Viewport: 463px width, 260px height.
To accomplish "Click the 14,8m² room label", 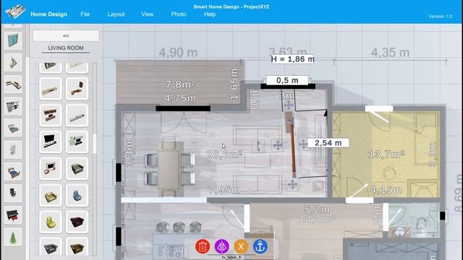I will tap(317, 220).
